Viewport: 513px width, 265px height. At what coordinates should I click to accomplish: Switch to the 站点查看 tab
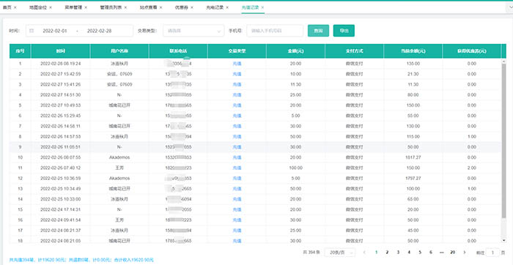pyautogui.click(x=149, y=7)
